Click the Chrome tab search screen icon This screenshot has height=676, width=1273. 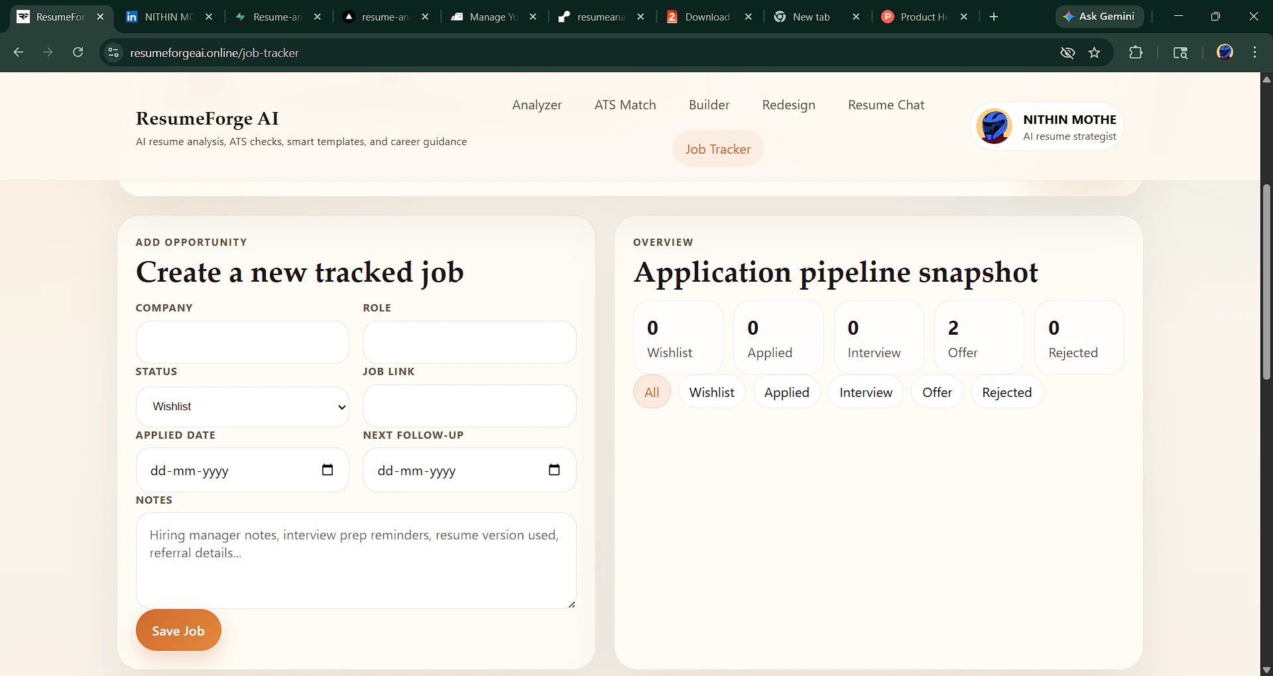click(1180, 52)
